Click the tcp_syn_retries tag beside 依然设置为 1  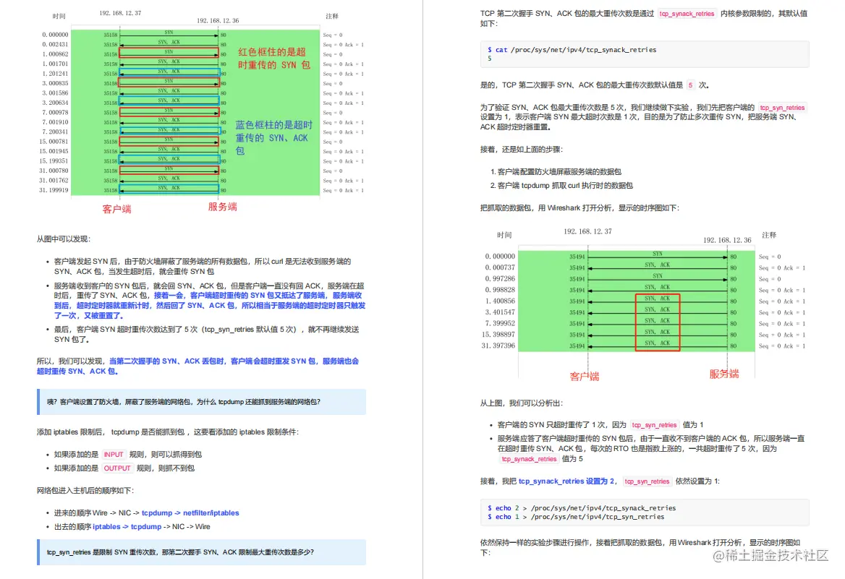pyautogui.click(x=647, y=481)
